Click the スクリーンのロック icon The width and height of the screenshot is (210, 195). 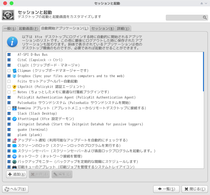tap(14, 146)
